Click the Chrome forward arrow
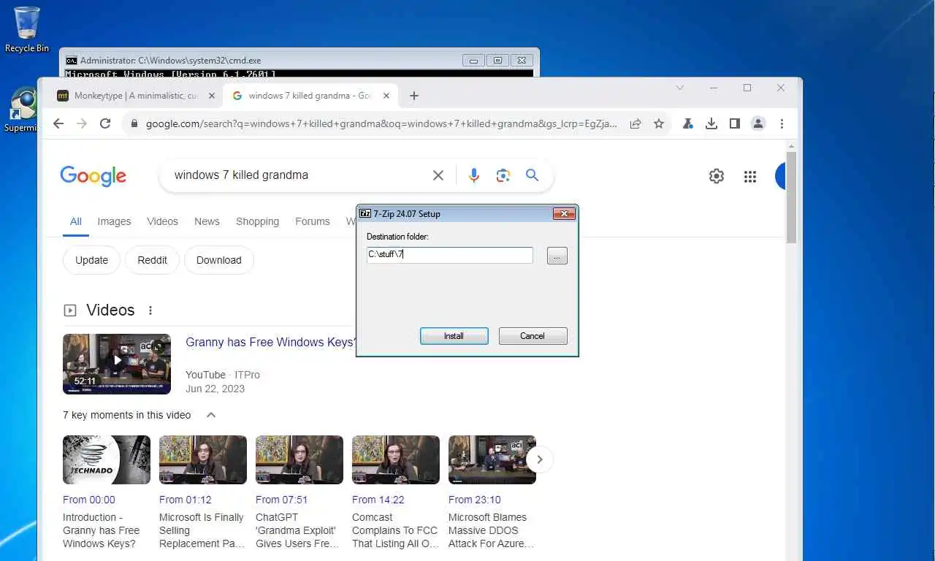935x561 pixels. tap(82, 123)
